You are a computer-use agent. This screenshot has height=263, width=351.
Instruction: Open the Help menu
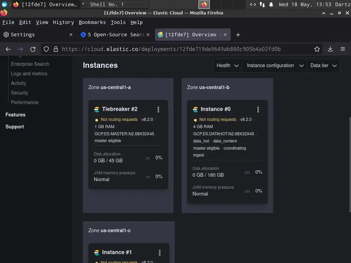(136, 22)
